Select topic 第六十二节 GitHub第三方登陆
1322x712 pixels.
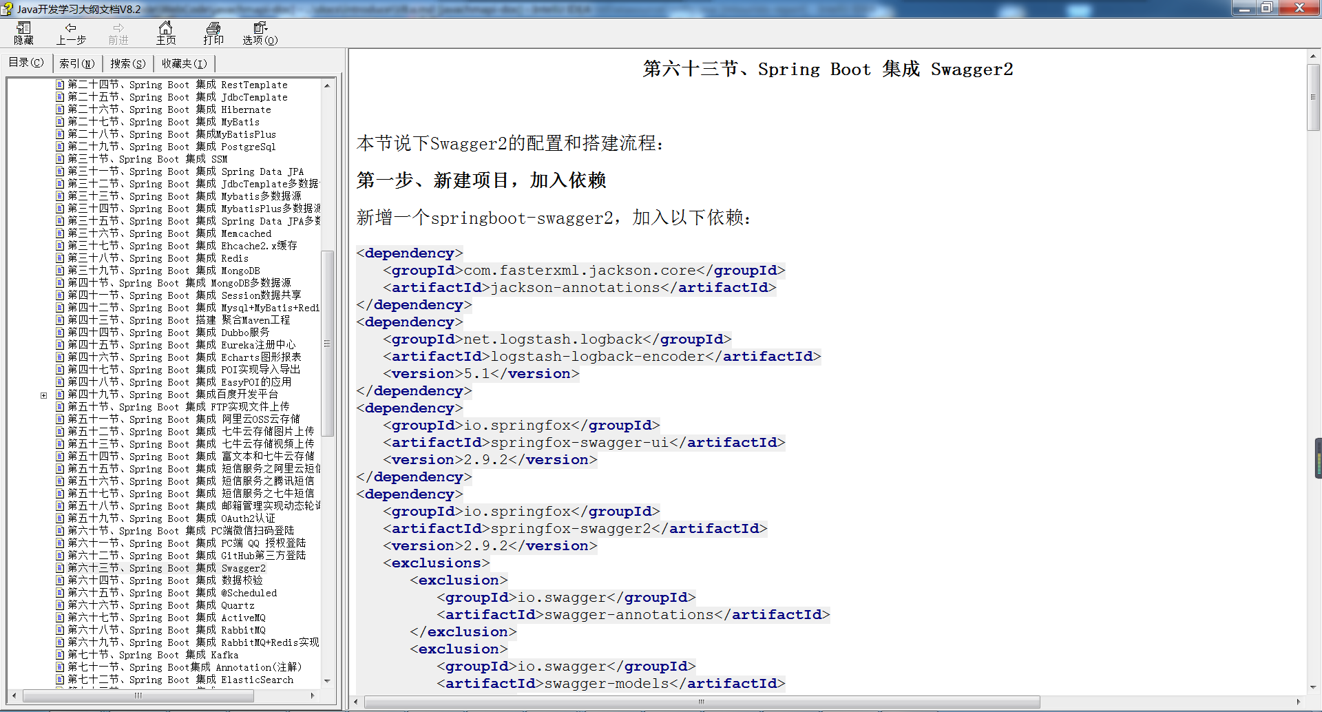click(x=187, y=556)
